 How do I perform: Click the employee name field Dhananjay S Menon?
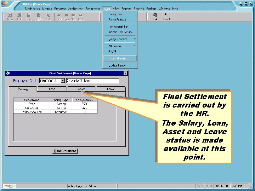point(93,81)
